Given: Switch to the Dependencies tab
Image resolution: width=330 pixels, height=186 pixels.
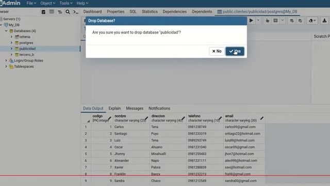Looking at the screenshot, I should [175, 11].
